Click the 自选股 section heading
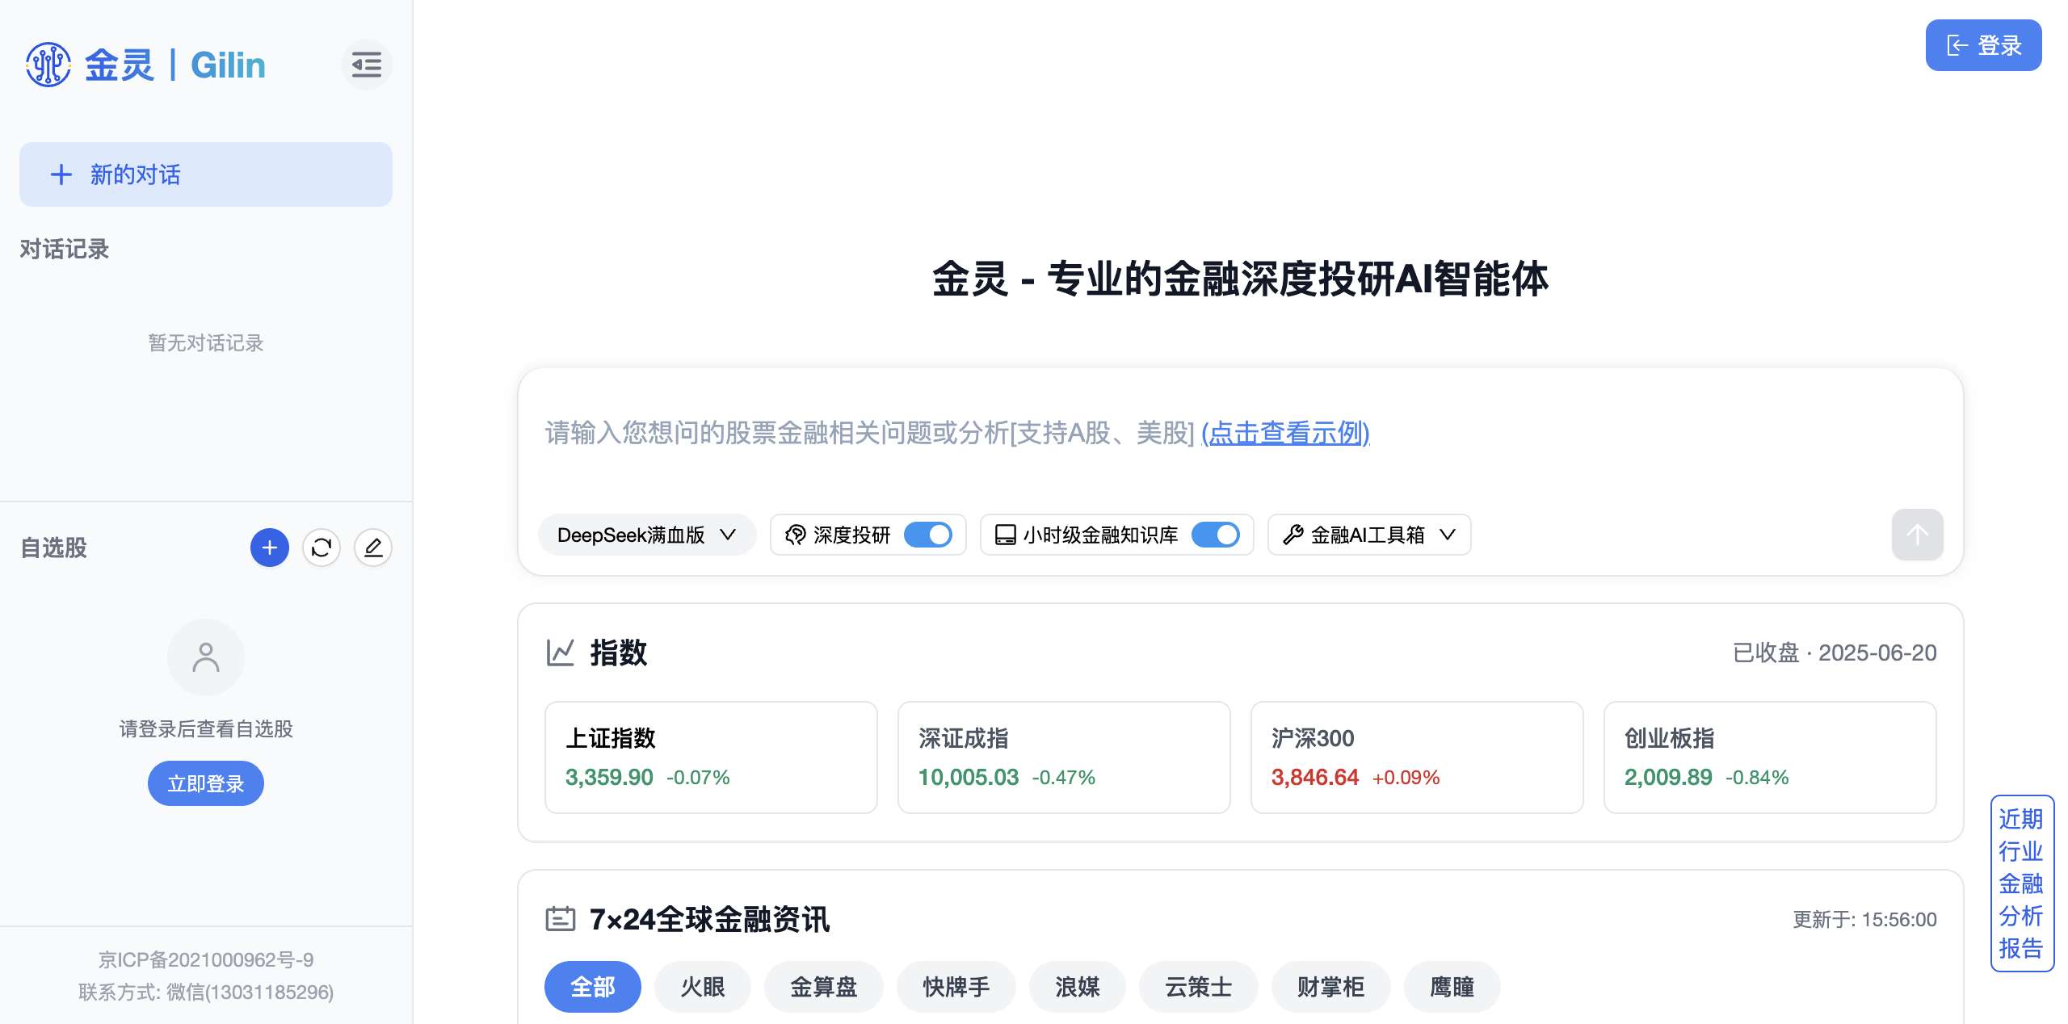This screenshot has width=2068, height=1024. (53, 548)
